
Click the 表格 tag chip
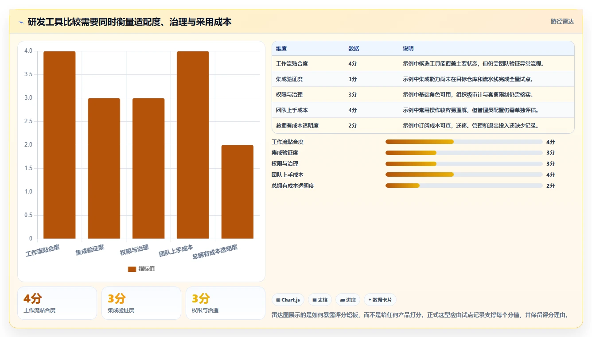pyautogui.click(x=320, y=300)
